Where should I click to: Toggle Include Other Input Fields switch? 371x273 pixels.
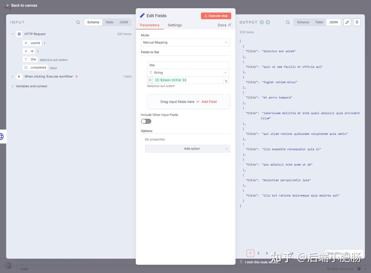pyautogui.click(x=146, y=121)
